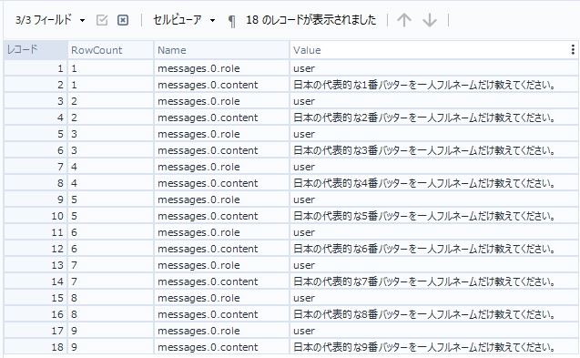Select the record 10 row number

[36, 216]
